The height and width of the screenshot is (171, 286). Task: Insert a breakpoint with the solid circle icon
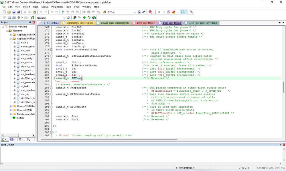tap(159, 12)
